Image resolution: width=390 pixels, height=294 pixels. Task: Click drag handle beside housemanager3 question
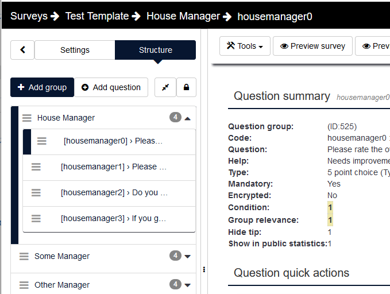pyautogui.click(x=36, y=218)
